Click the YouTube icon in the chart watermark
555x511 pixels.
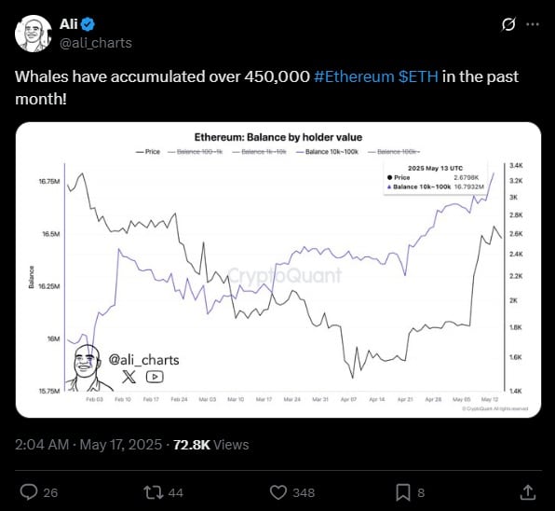(x=155, y=377)
